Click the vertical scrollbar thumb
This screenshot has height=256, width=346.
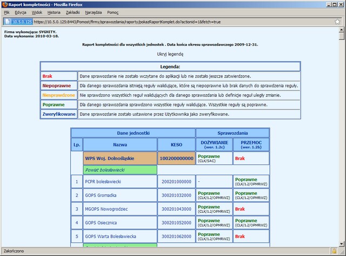coord(342,37)
